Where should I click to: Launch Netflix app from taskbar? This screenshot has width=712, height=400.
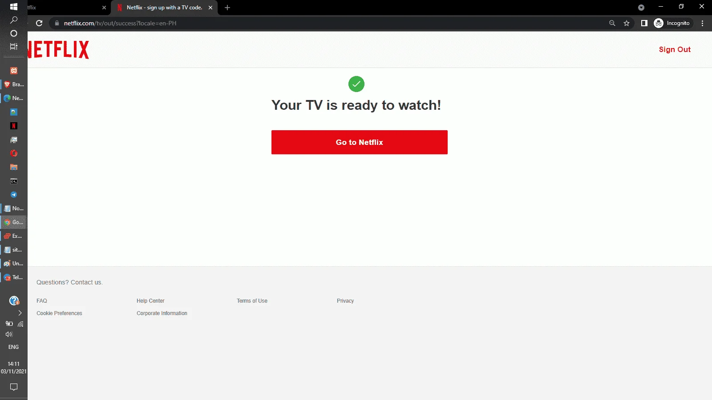click(14, 126)
